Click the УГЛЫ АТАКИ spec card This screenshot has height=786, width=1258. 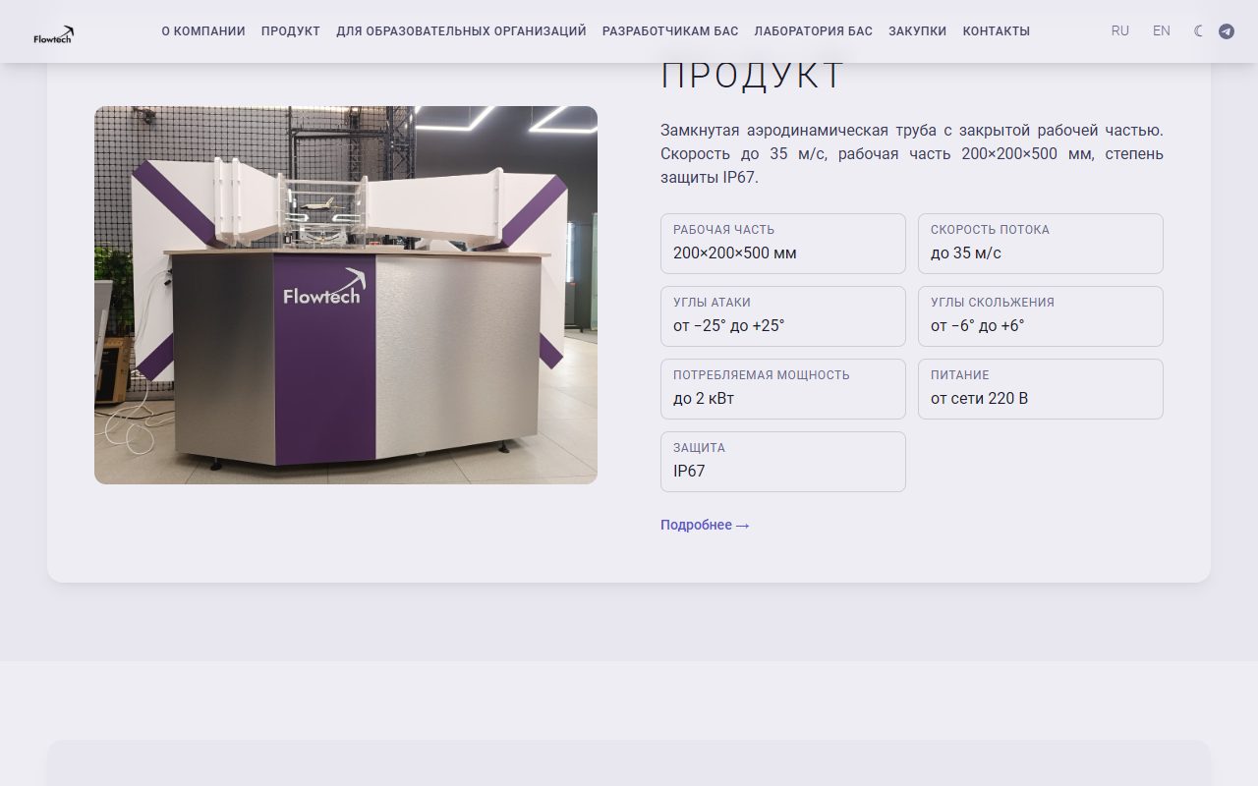783,316
